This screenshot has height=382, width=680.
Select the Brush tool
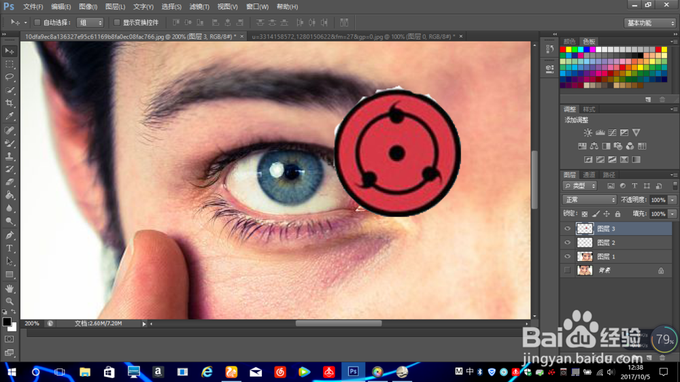[10, 143]
